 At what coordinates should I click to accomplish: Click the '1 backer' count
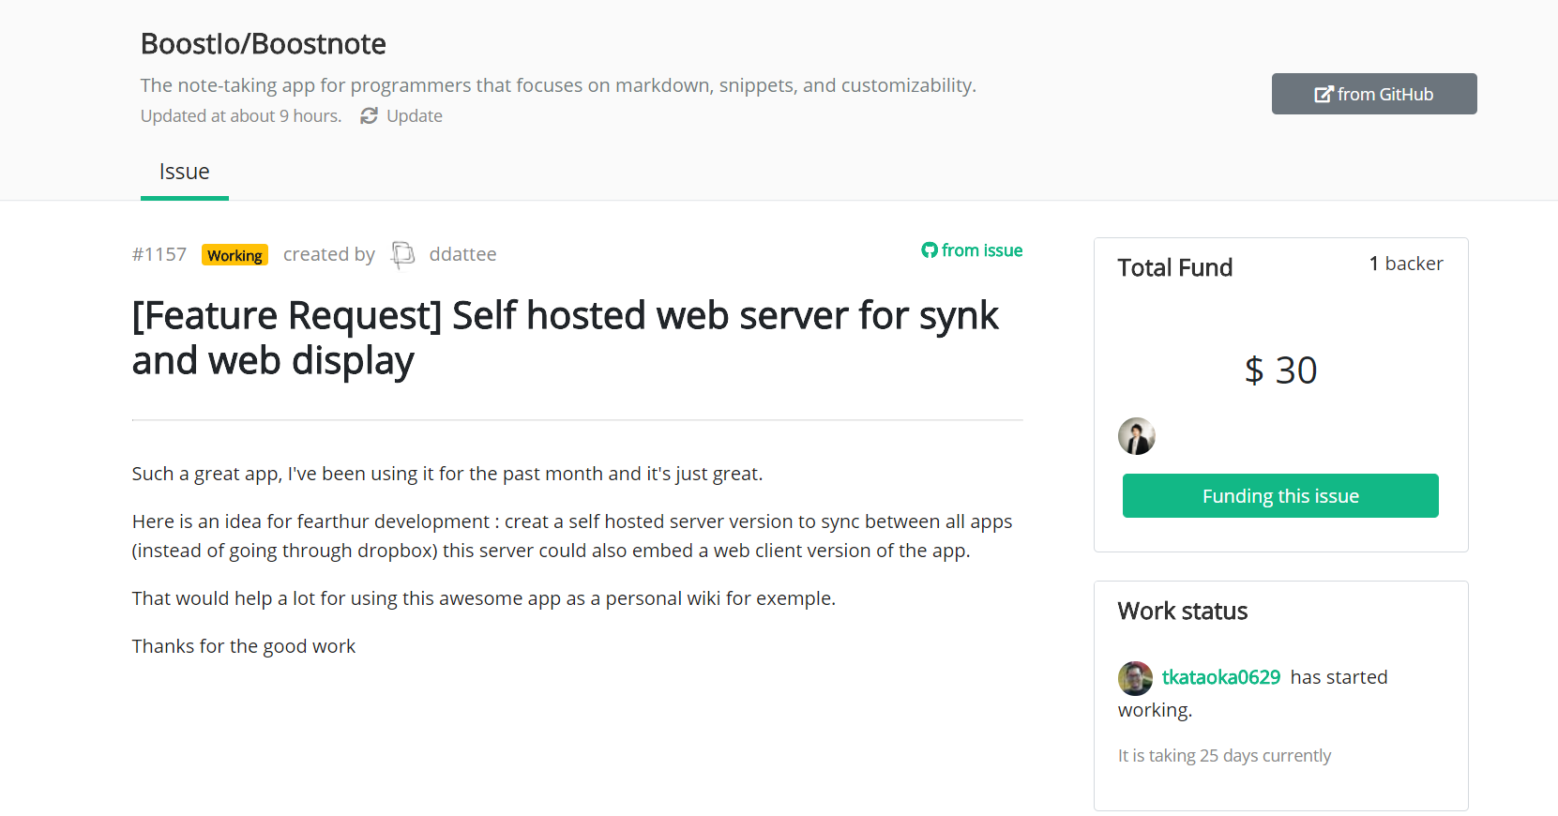[1406, 264]
